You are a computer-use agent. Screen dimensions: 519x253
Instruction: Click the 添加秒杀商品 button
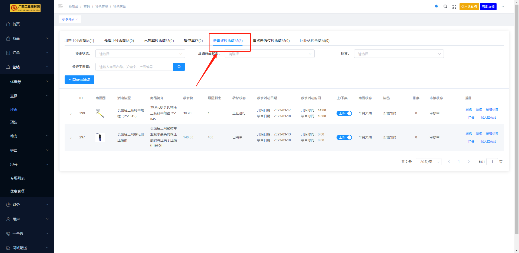(79, 80)
